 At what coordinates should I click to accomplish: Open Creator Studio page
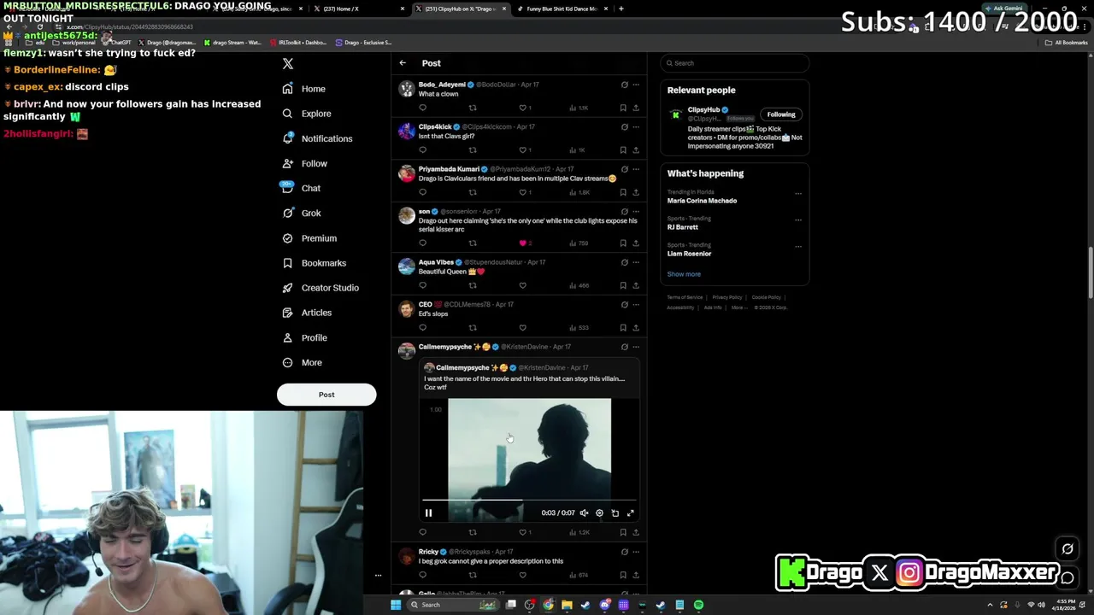coord(320,288)
